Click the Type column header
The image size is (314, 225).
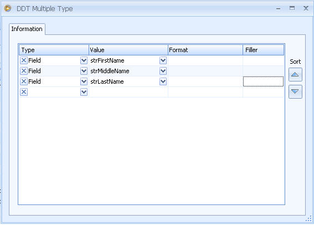pos(54,50)
